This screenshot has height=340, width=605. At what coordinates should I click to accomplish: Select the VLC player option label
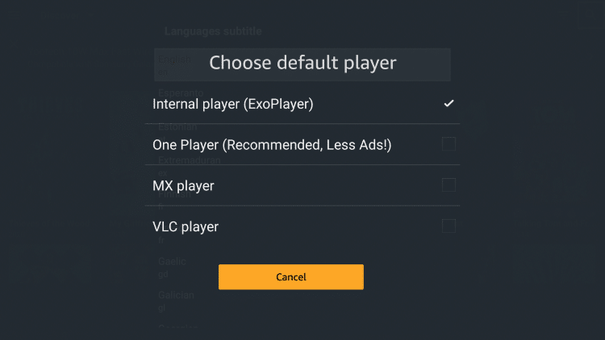[x=186, y=226]
